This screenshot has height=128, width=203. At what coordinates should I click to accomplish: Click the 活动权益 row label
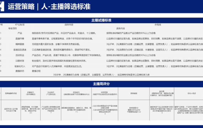point(20,55)
